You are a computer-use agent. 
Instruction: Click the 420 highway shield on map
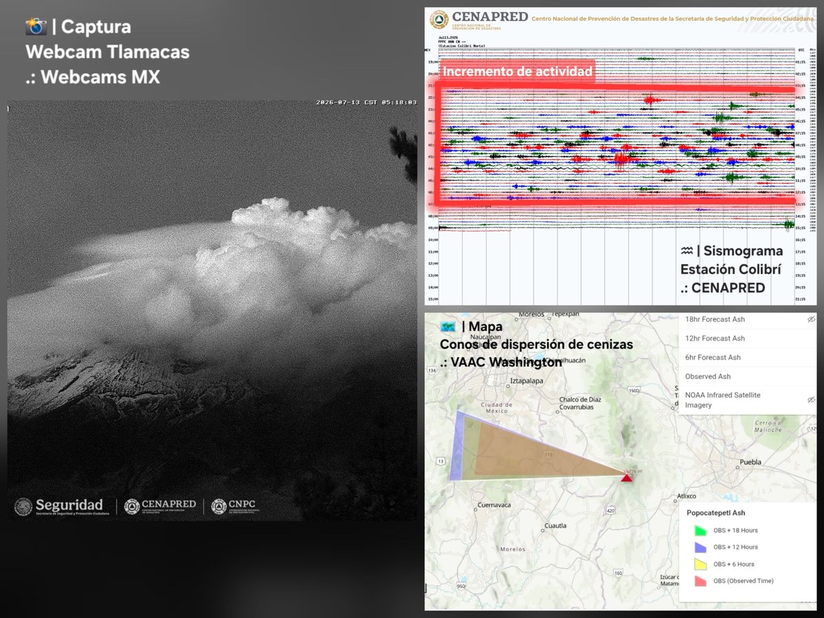point(610,510)
